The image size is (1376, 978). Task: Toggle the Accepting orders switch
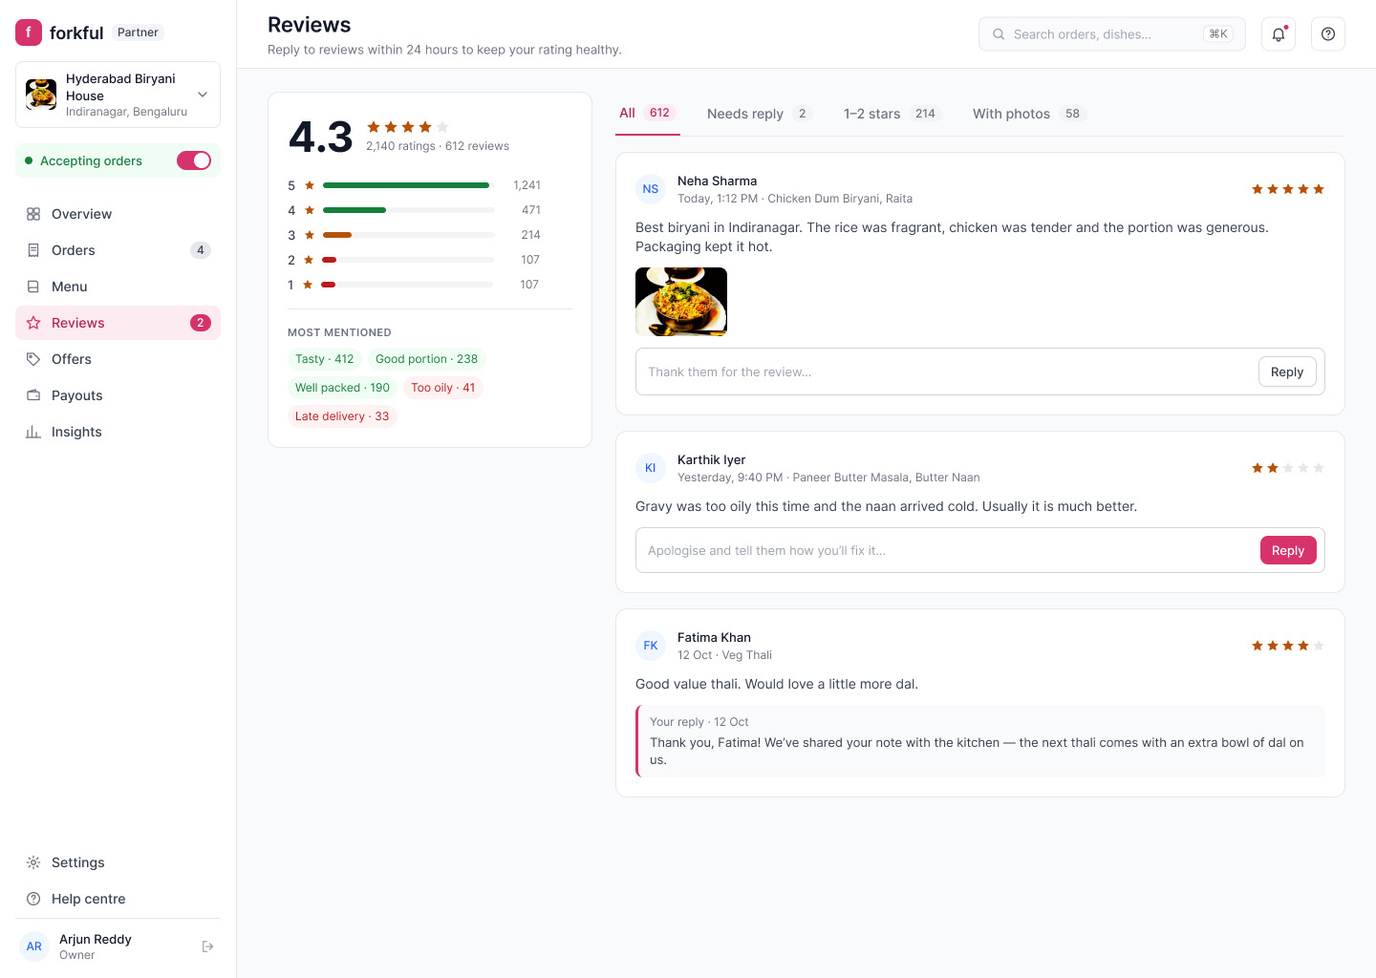pyautogui.click(x=194, y=160)
